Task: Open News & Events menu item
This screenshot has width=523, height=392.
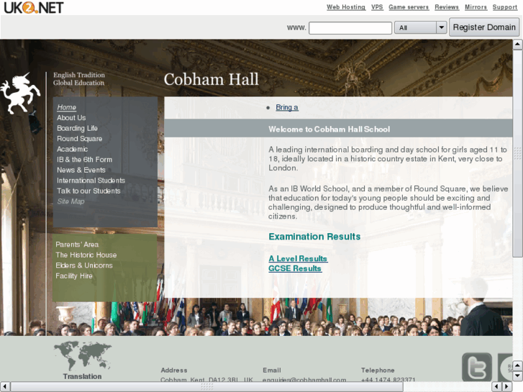Action: coord(81,170)
